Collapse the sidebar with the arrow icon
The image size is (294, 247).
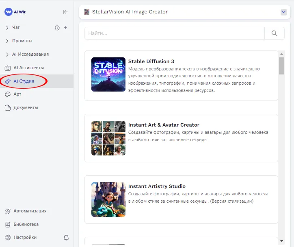(x=65, y=12)
